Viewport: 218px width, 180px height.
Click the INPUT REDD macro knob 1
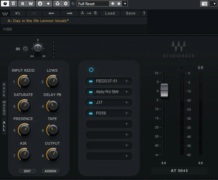(24, 81)
